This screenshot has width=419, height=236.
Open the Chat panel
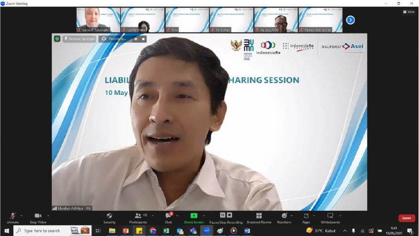168,218
